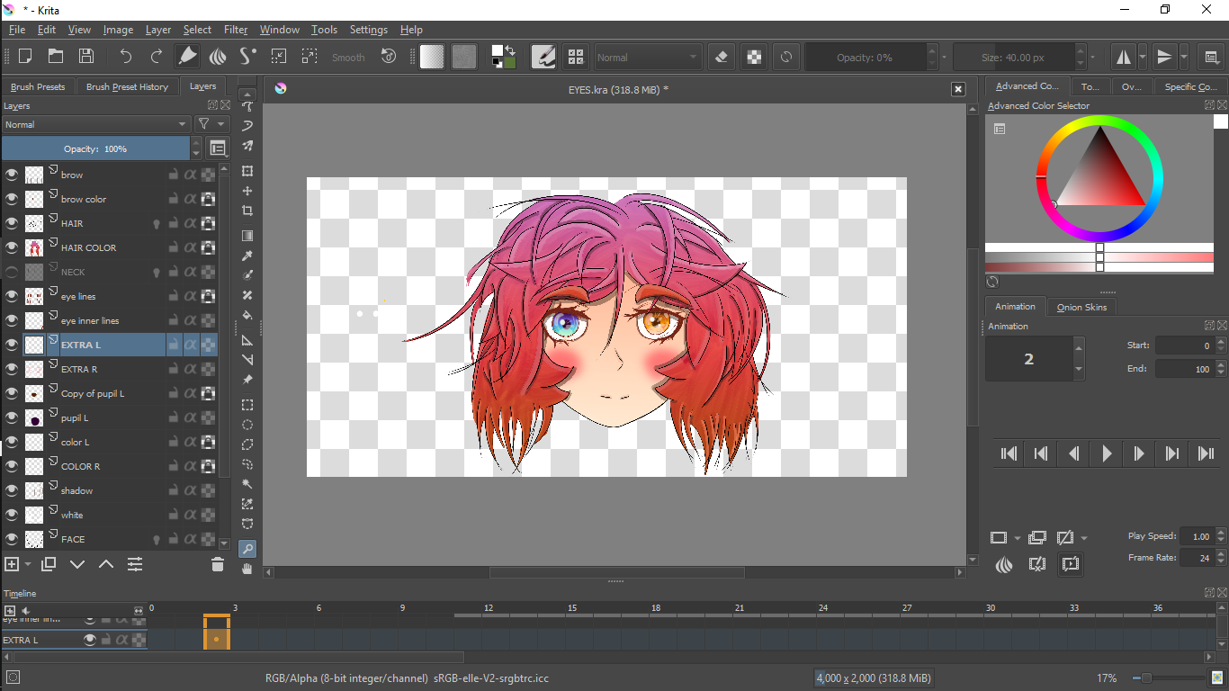1229x691 pixels.
Task: Duplicate the current layer
Action: coord(49,564)
